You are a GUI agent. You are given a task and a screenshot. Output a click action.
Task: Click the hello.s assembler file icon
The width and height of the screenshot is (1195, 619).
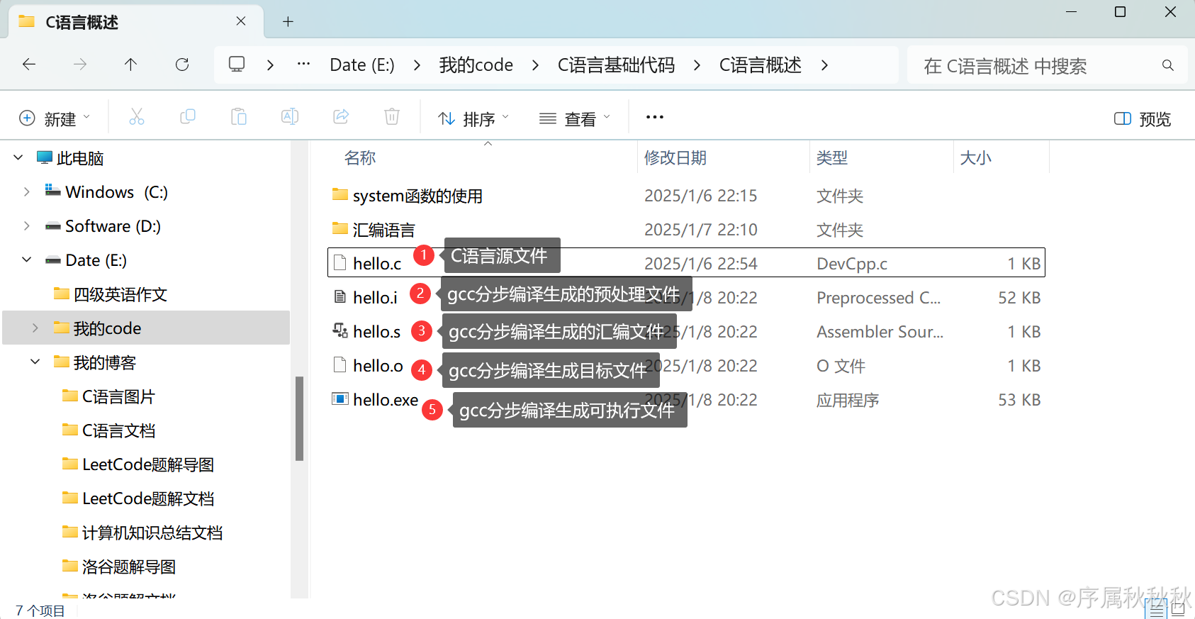(340, 331)
